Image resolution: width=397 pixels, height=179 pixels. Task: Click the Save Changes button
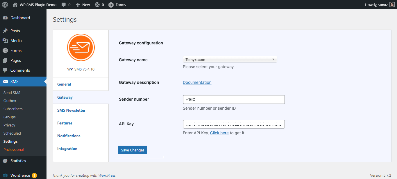pos(133,150)
